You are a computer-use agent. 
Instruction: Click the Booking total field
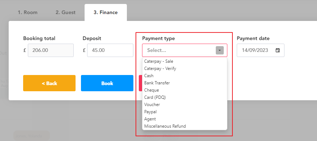(51, 50)
